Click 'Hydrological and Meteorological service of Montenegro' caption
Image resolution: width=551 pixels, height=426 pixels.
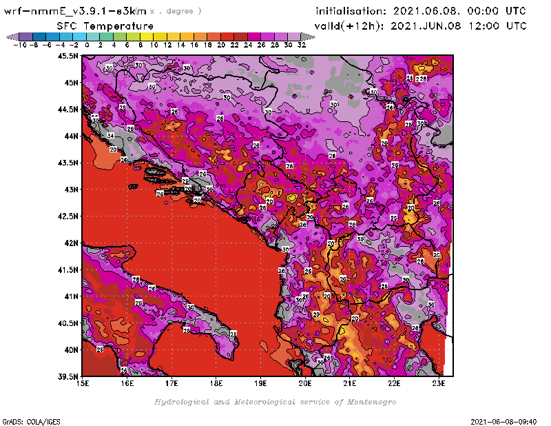click(x=275, y=402)
